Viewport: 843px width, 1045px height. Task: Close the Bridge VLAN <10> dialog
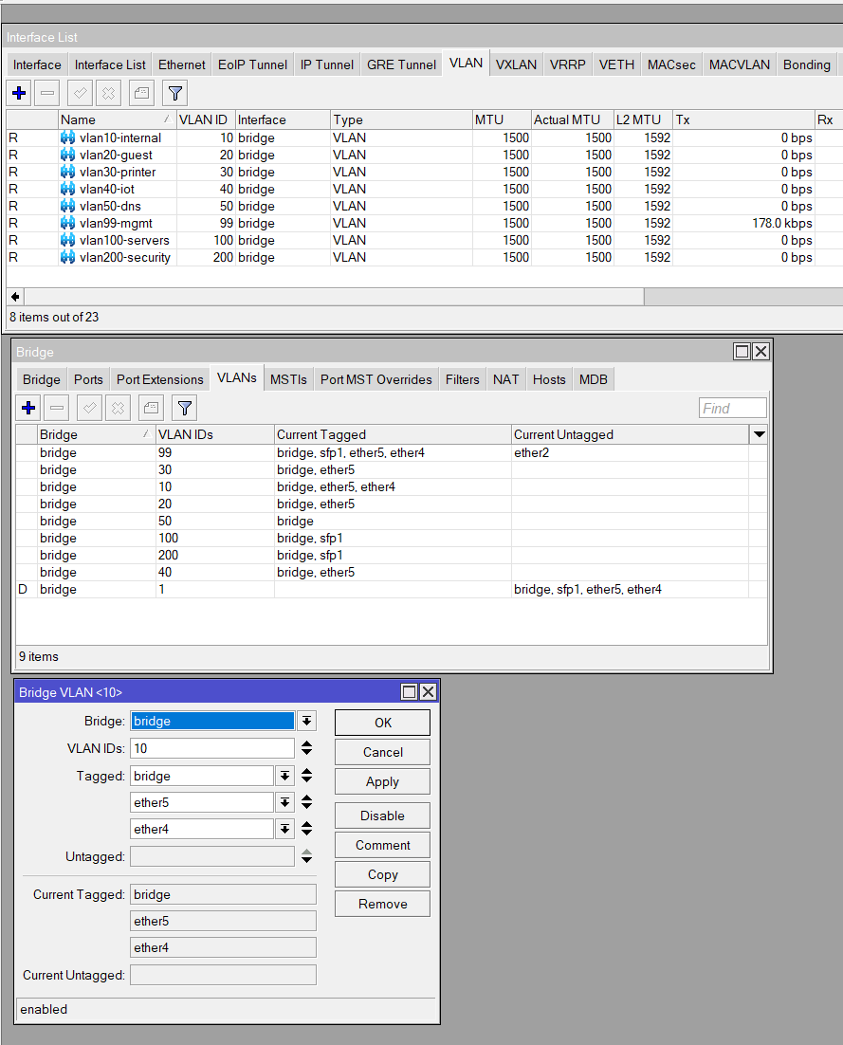click(428, 692)
